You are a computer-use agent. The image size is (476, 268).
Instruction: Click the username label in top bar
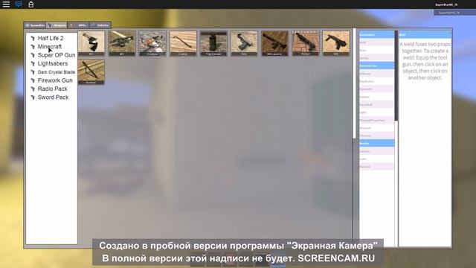coord(446,4)
